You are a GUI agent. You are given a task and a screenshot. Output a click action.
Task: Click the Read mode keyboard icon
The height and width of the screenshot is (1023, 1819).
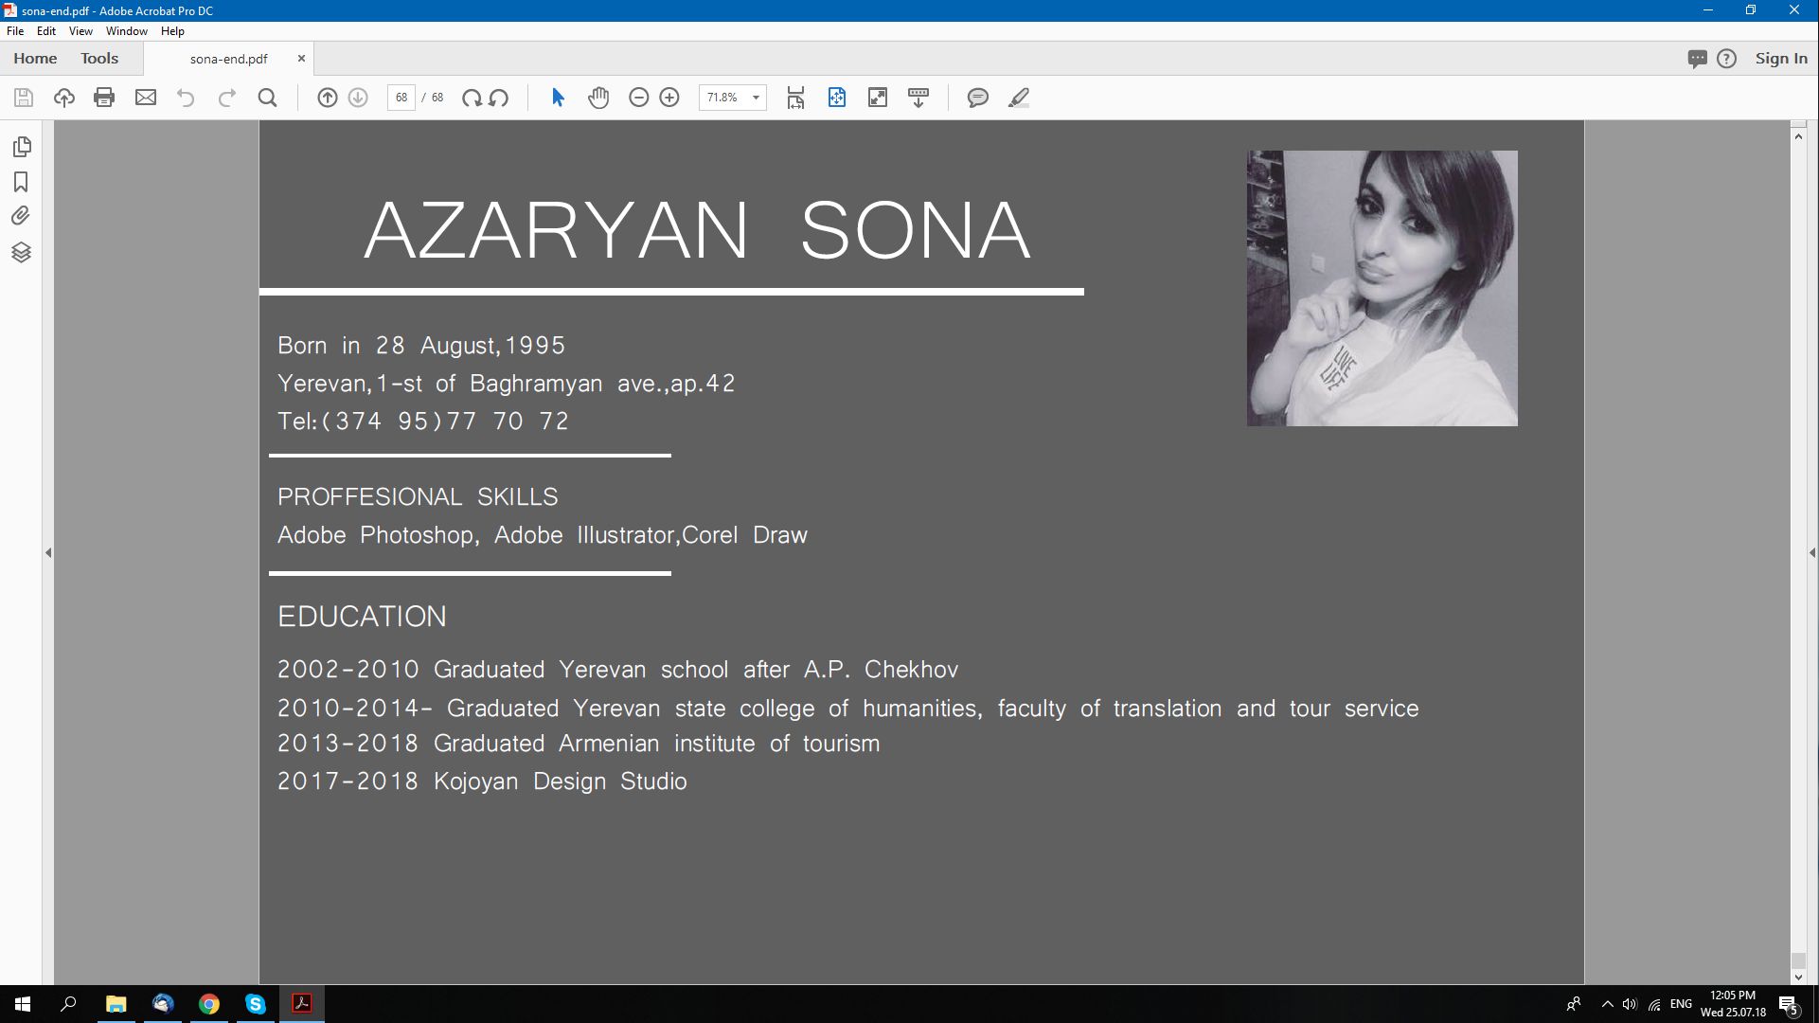(918, 98)
